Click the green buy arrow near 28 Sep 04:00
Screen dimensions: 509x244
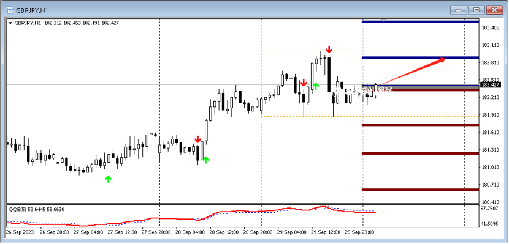click(205, 160)
